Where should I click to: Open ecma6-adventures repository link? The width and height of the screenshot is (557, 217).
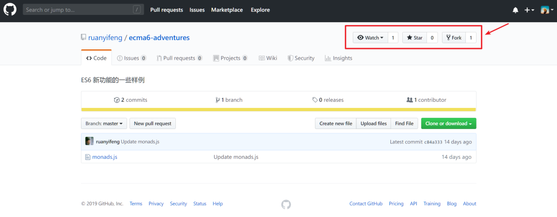pyautogui.click(x=159, y=38)
